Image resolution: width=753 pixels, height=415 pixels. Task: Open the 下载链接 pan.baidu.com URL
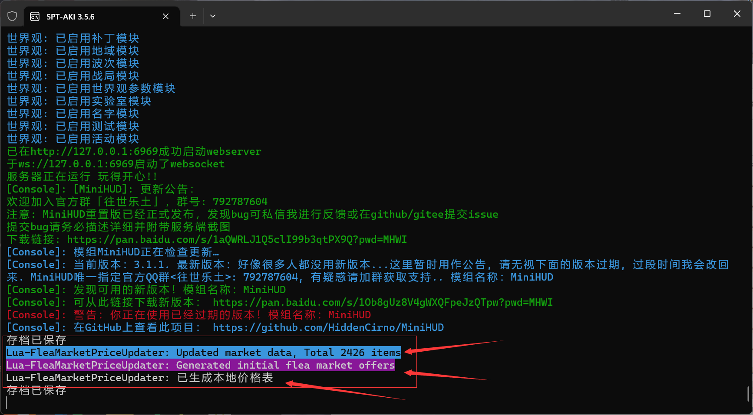click(x=237, y=240)
